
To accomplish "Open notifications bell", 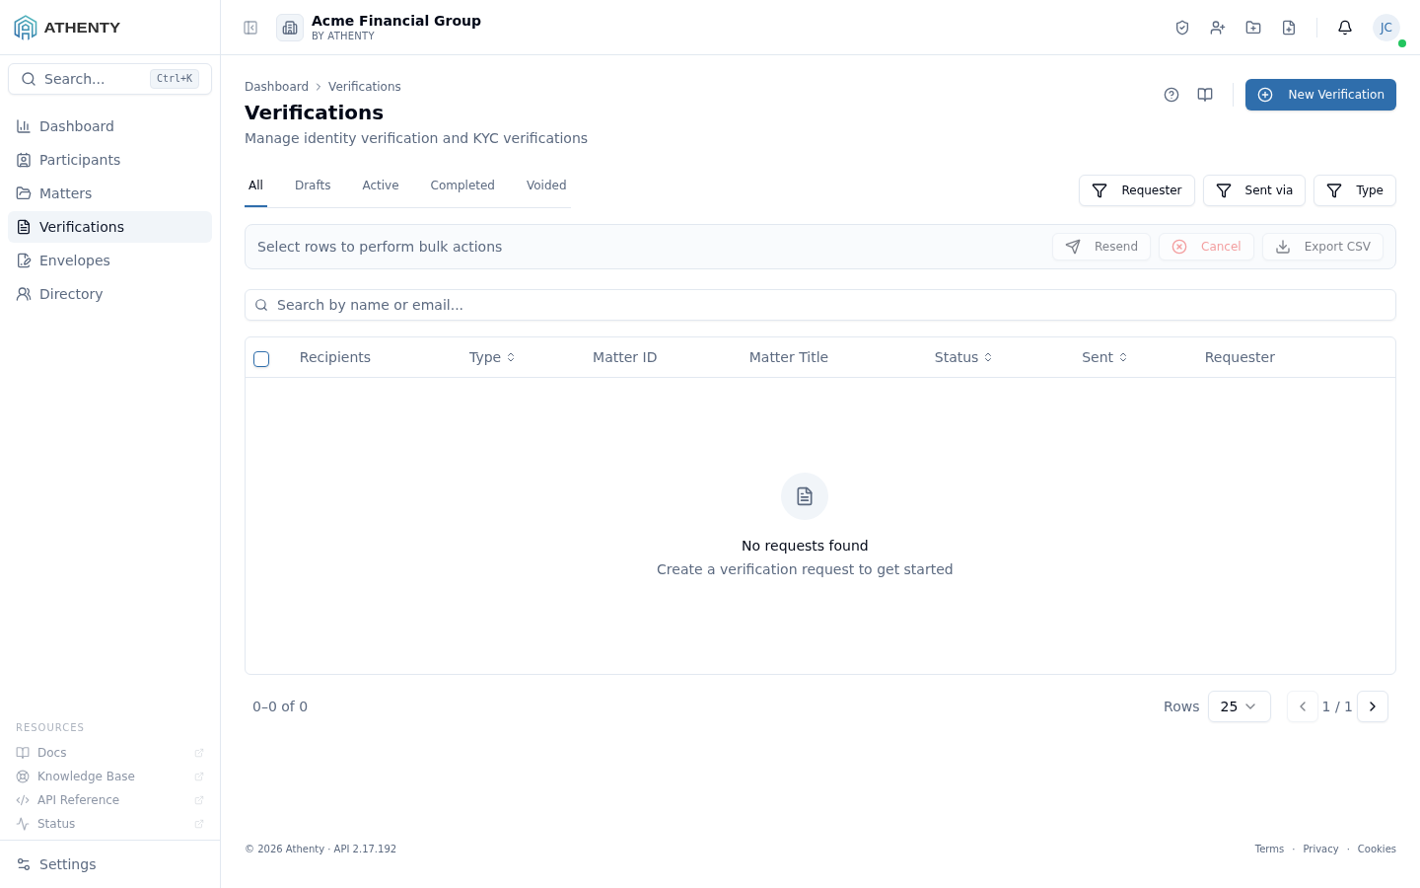I will click(1345, 28).
